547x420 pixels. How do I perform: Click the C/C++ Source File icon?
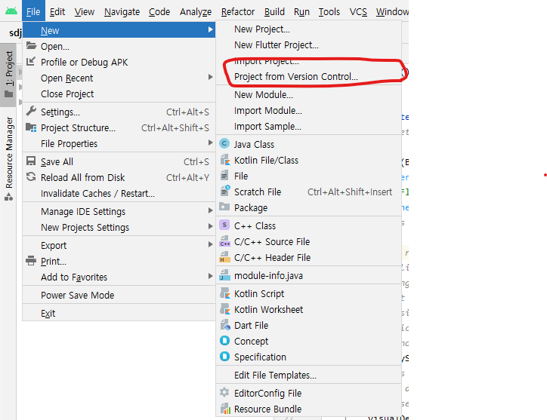225,241
